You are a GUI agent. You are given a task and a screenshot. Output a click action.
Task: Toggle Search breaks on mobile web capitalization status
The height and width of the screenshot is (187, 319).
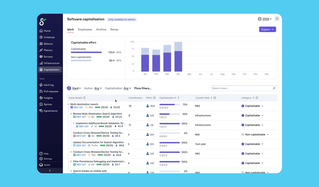(256, 172)
